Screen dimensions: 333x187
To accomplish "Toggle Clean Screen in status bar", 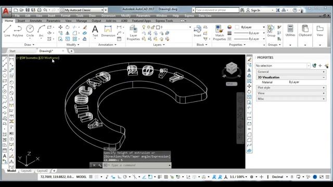I will [322, 177].
